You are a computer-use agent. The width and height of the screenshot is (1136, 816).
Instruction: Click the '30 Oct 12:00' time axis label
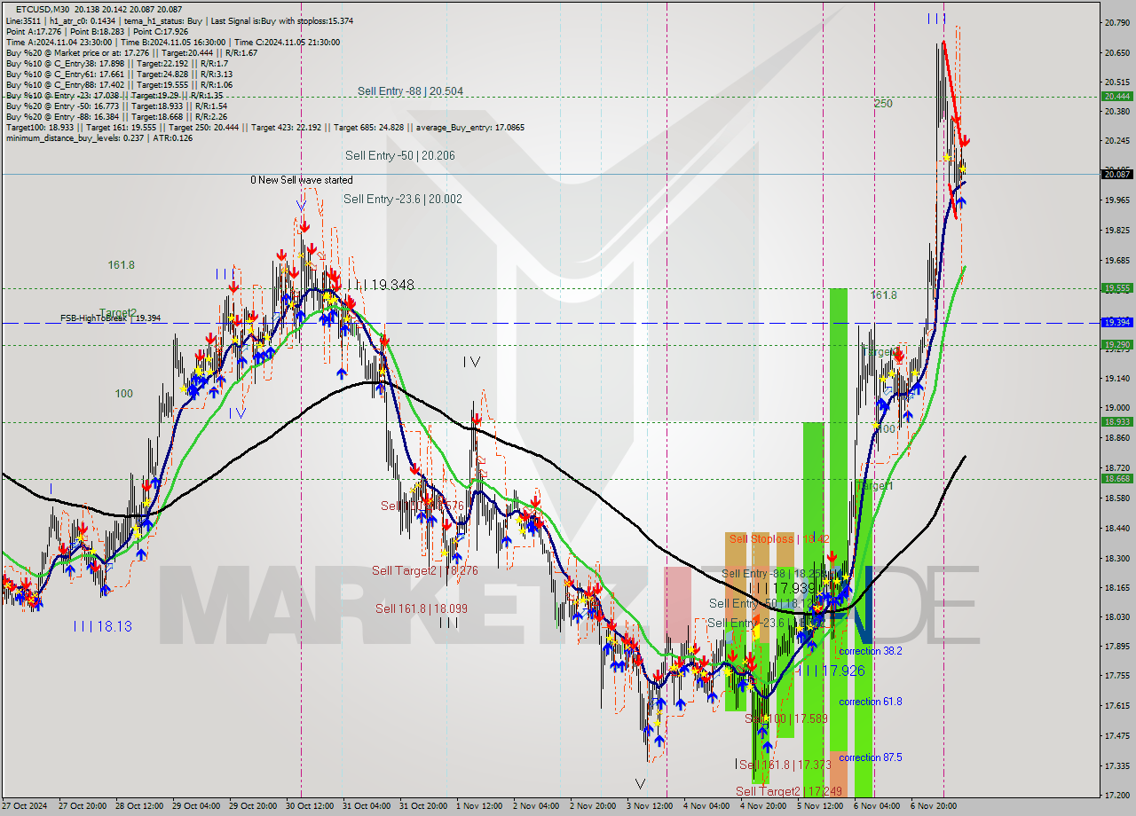pos(311,806)
